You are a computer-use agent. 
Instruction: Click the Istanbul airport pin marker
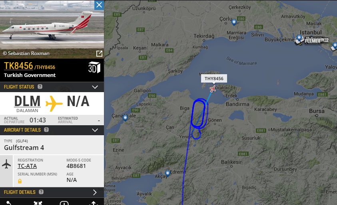(299, 38)
